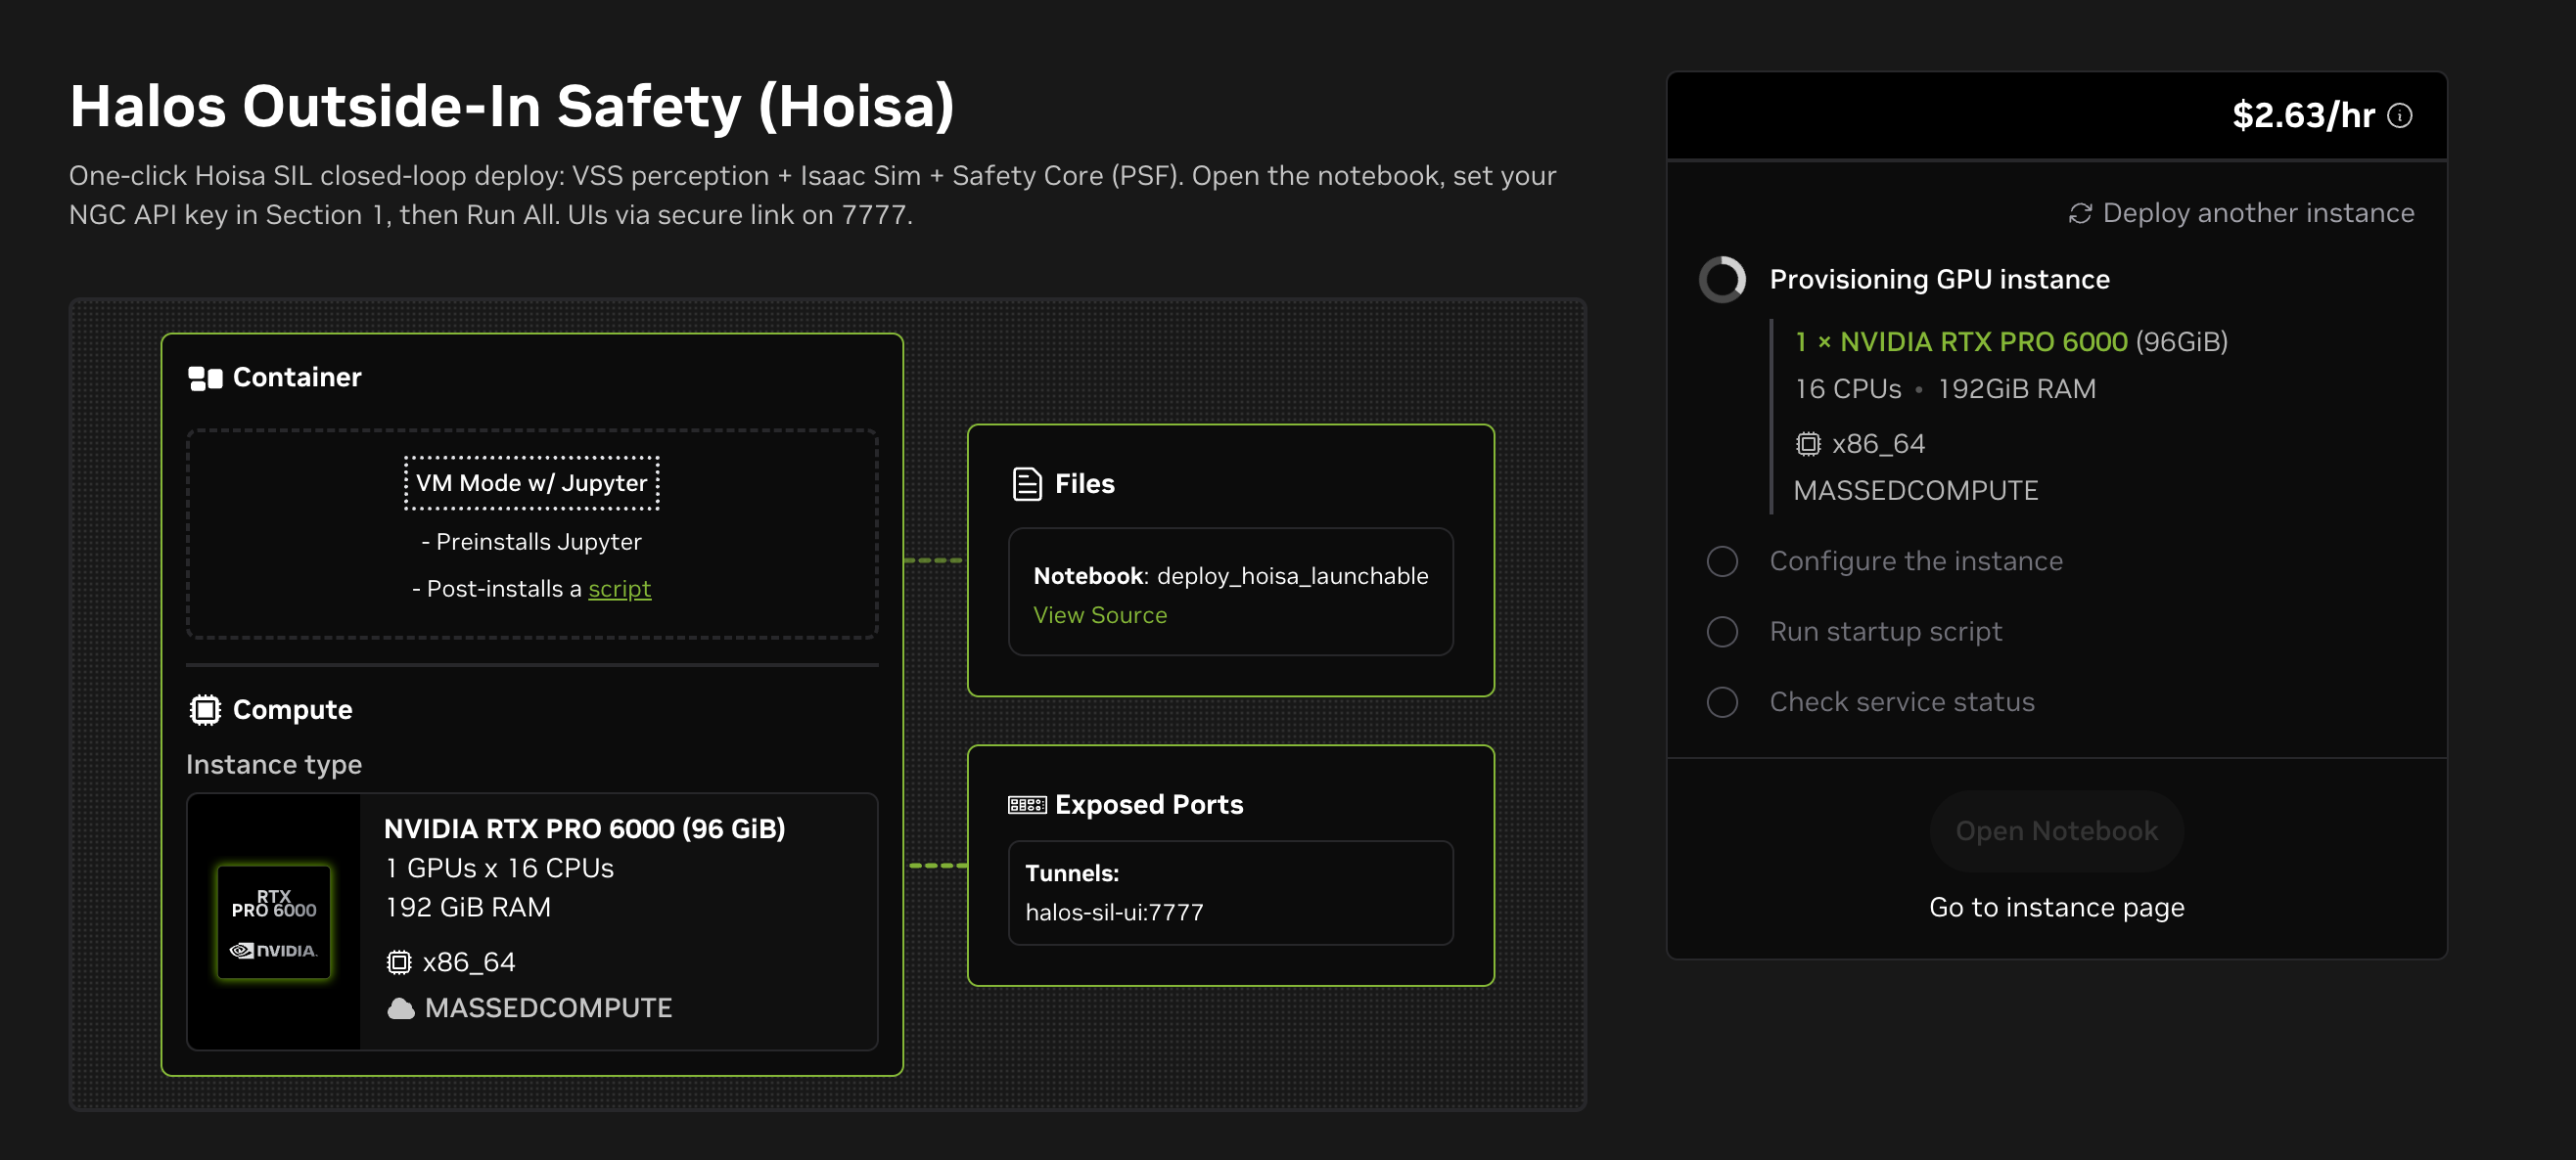Click the x86_64 chip icon in the Compute card
Viewport: 2576px width, 1160px height.
coord(399,962)
